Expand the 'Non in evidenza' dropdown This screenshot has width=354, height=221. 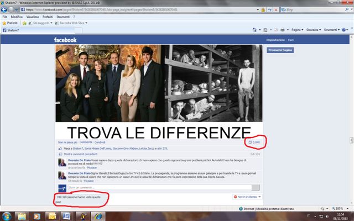pos(247,197)
